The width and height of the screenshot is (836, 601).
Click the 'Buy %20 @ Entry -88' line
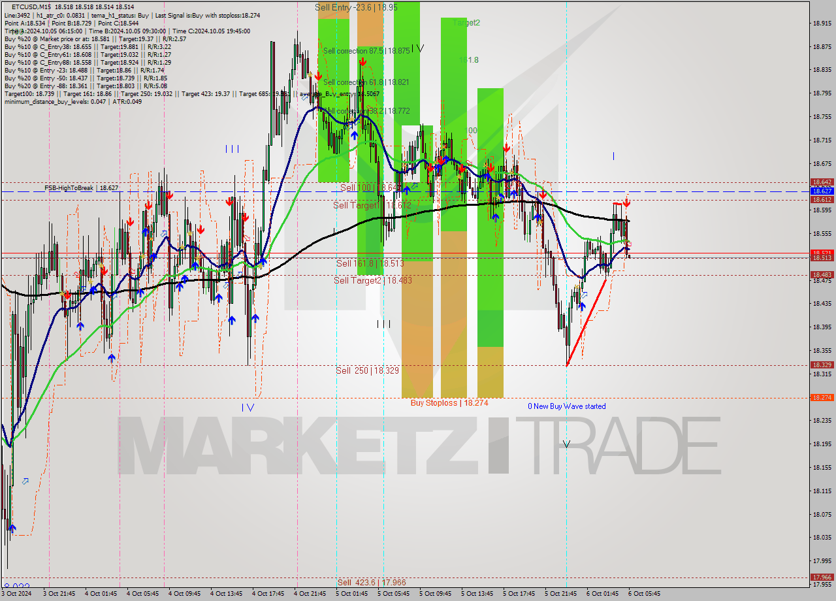pos(86,86)
